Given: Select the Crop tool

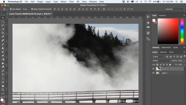Looking at the screenshot, I should 3,33.
